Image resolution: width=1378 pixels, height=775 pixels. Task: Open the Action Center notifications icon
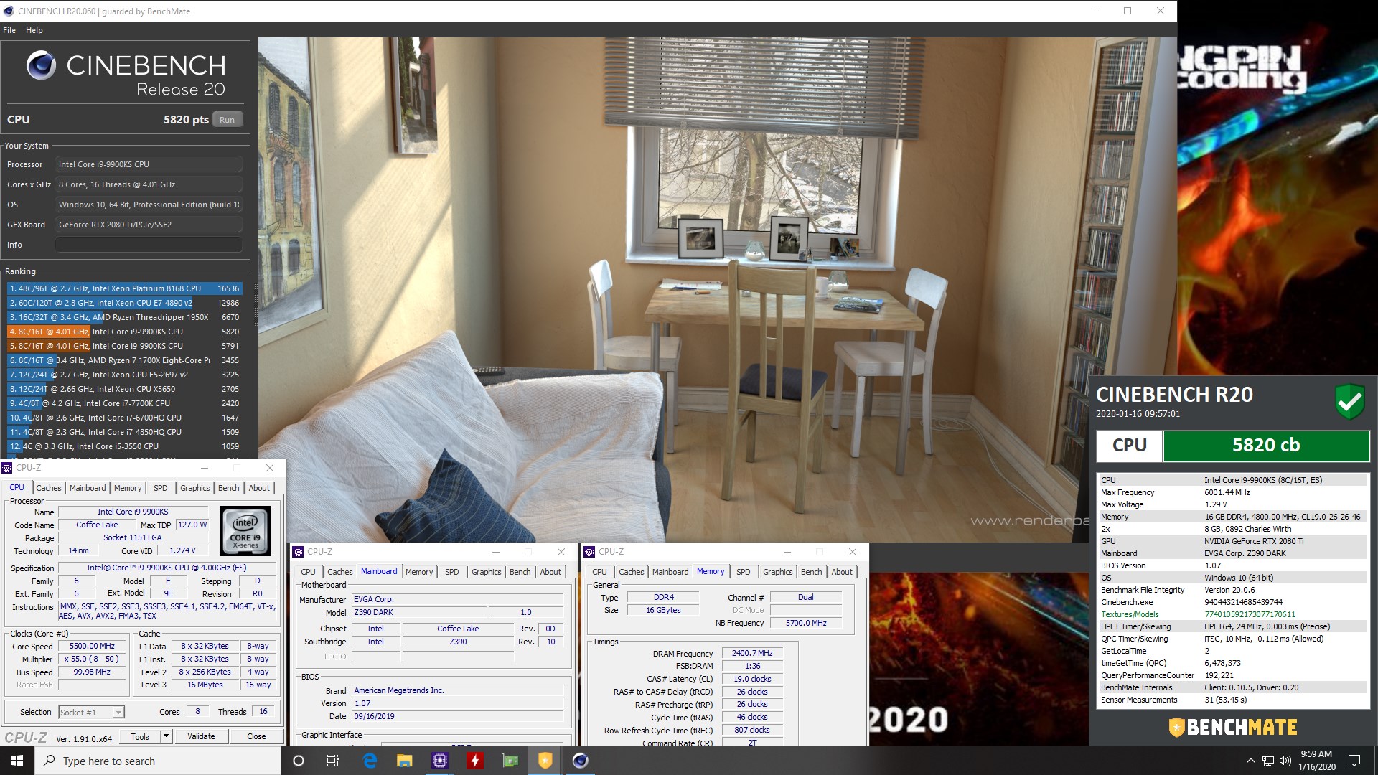click(1354, 761)
